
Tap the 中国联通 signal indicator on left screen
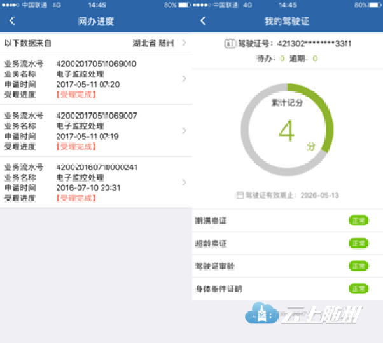pyautogui.click(x=25, y=4)
